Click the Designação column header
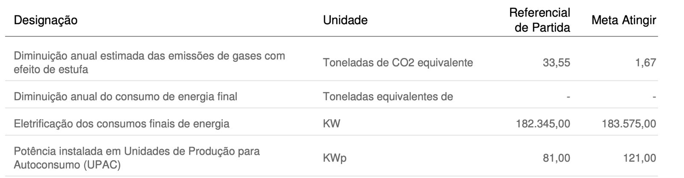684x178 pixels. [46, 20]
